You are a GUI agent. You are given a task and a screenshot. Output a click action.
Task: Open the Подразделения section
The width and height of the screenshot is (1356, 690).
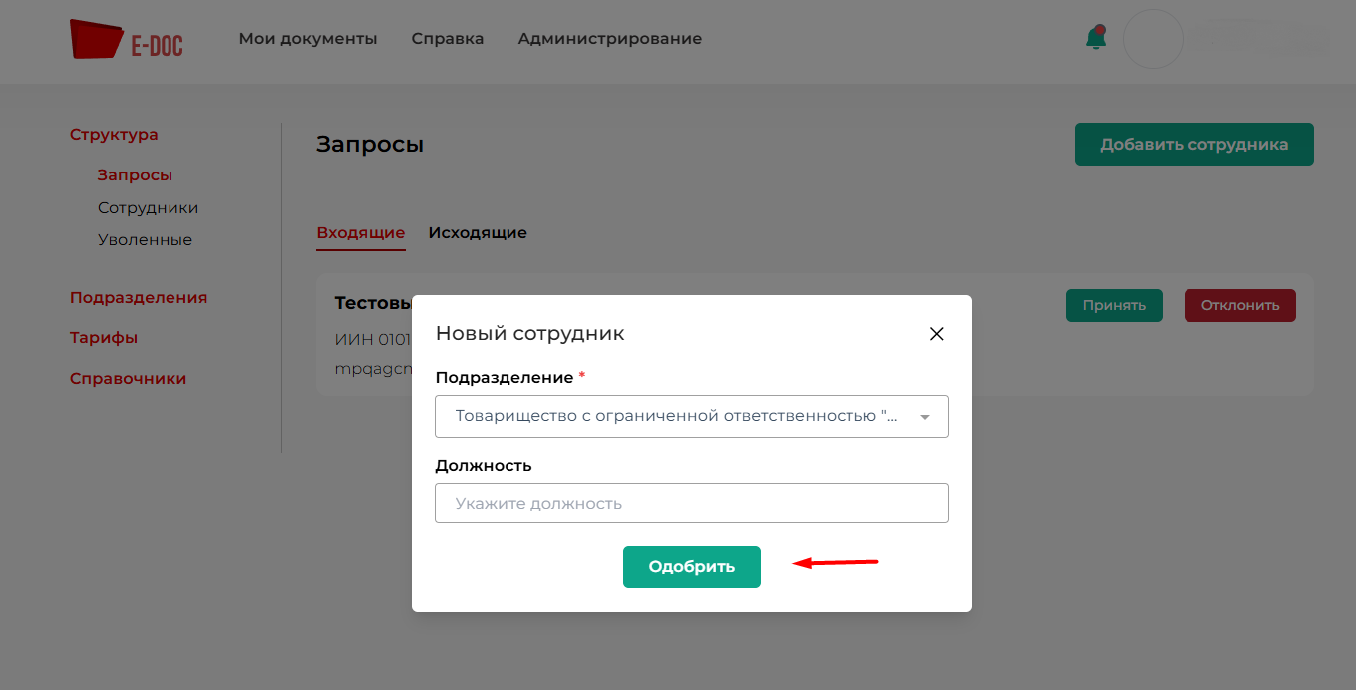click(x=139, y=298)
